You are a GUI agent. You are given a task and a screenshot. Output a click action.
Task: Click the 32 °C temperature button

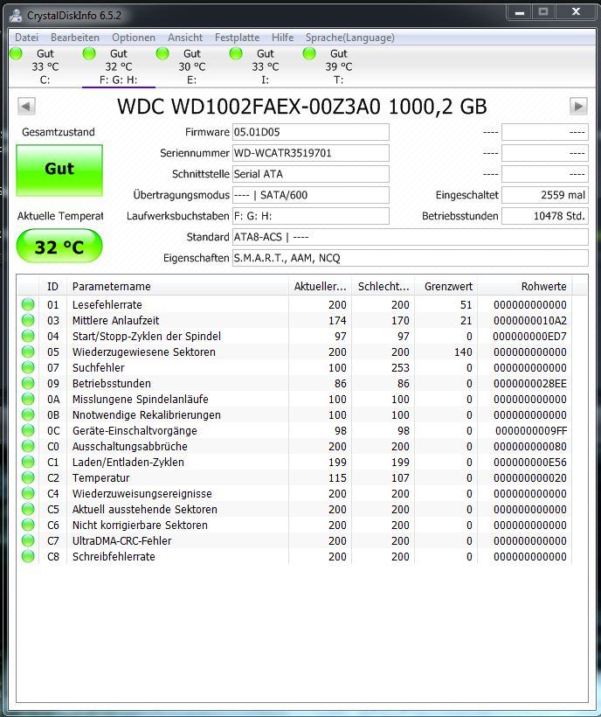[x=59, y=247]
